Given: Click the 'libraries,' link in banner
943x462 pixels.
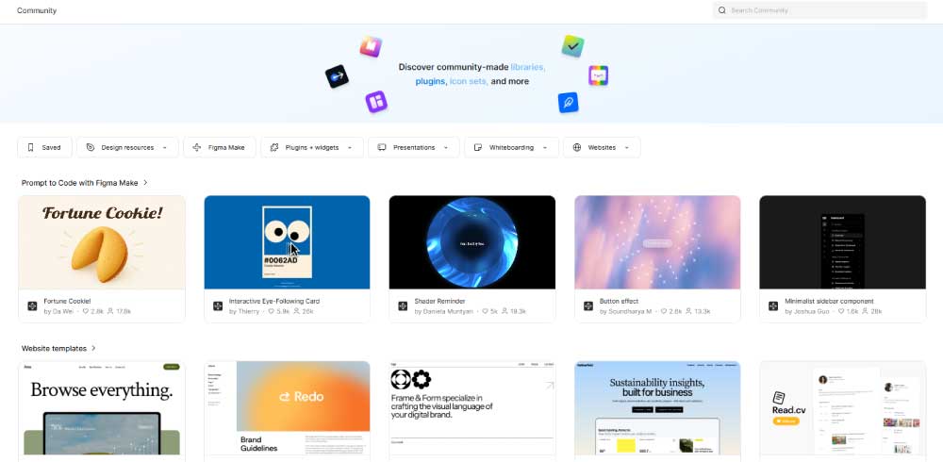Looking at the screenshot, I should click(x=528, y=67).
